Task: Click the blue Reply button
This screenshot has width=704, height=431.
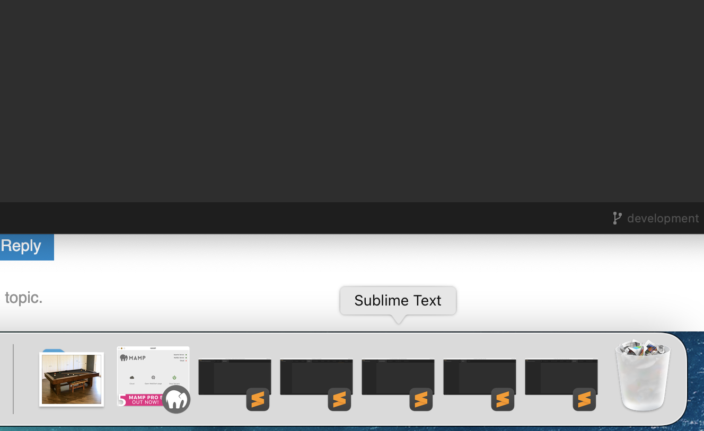Action: [x=27, y=247]
